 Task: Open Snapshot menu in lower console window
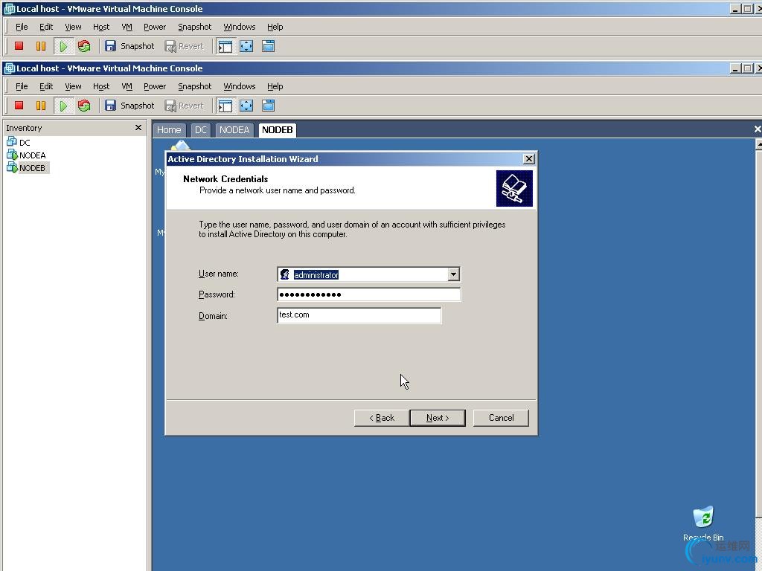tap(194, 86)
